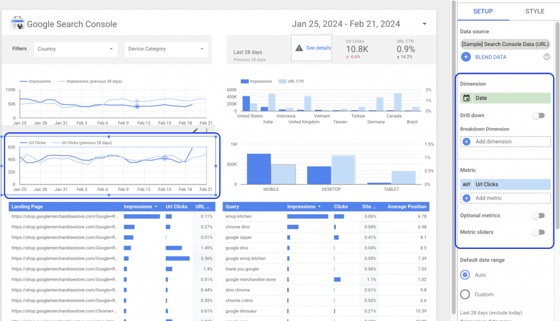Select the Auto default date range radio
Image resolution: width=560 pixels, height=321 pixels.
(x=465, y=275)
